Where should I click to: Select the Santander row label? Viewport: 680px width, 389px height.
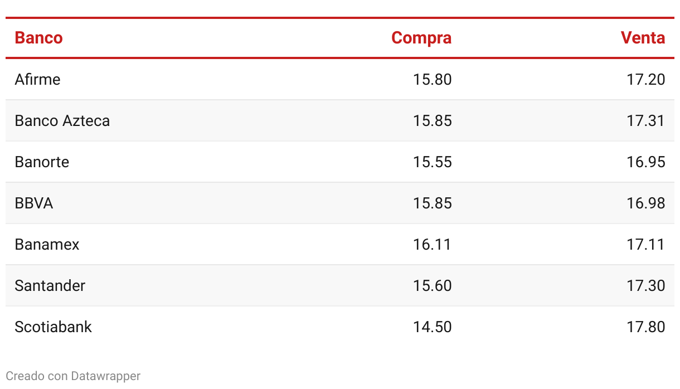click(50, 285)
